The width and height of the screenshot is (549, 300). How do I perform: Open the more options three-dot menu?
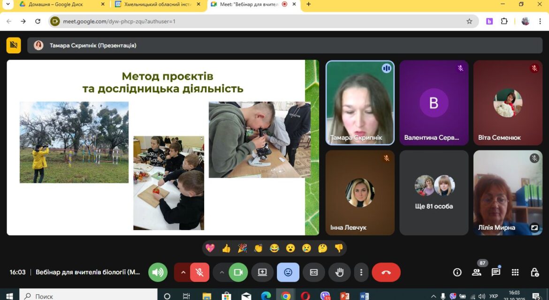[x=361, y=272]
